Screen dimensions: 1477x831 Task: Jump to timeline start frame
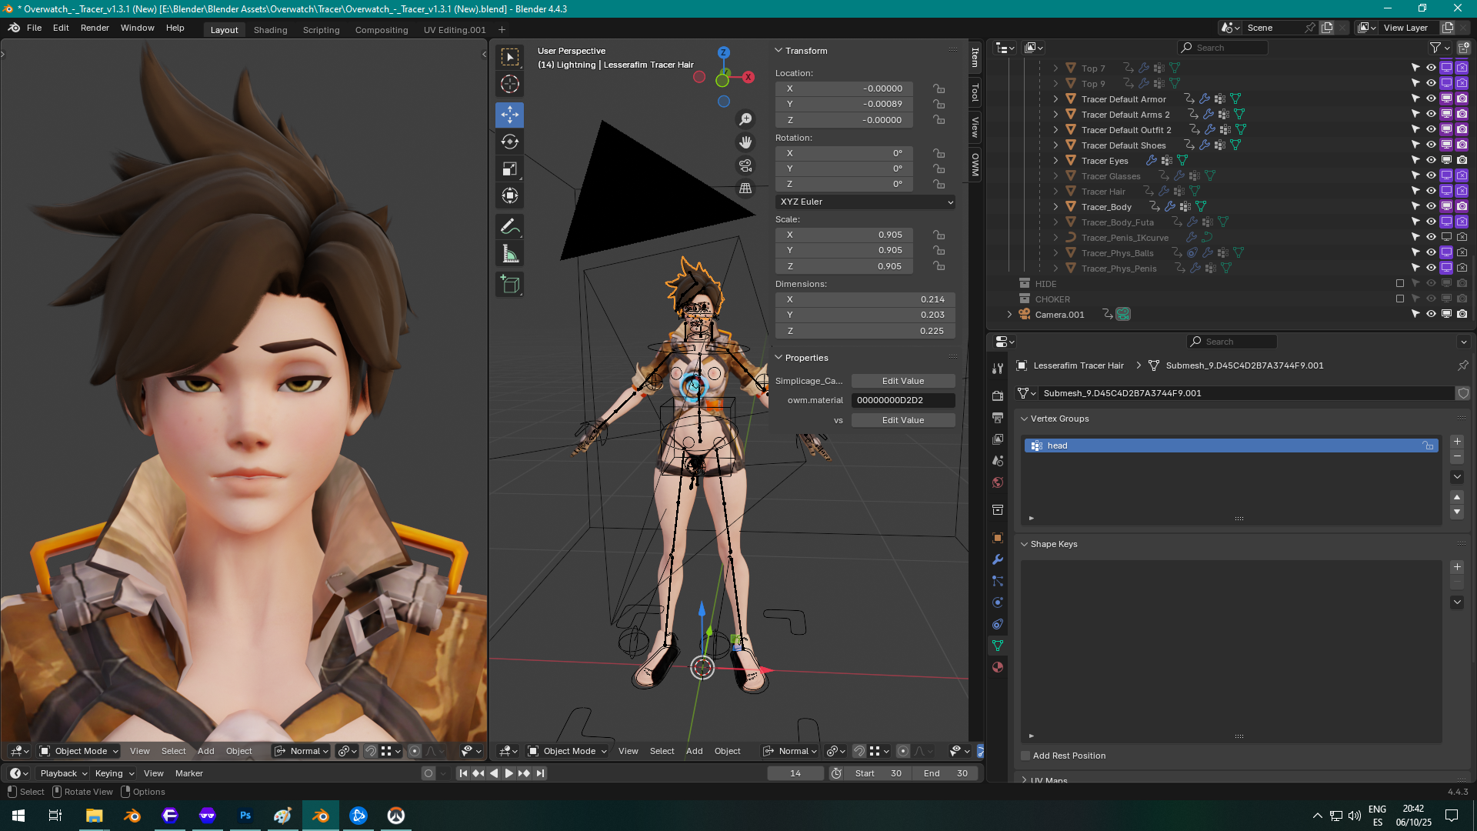coord(463,773)
